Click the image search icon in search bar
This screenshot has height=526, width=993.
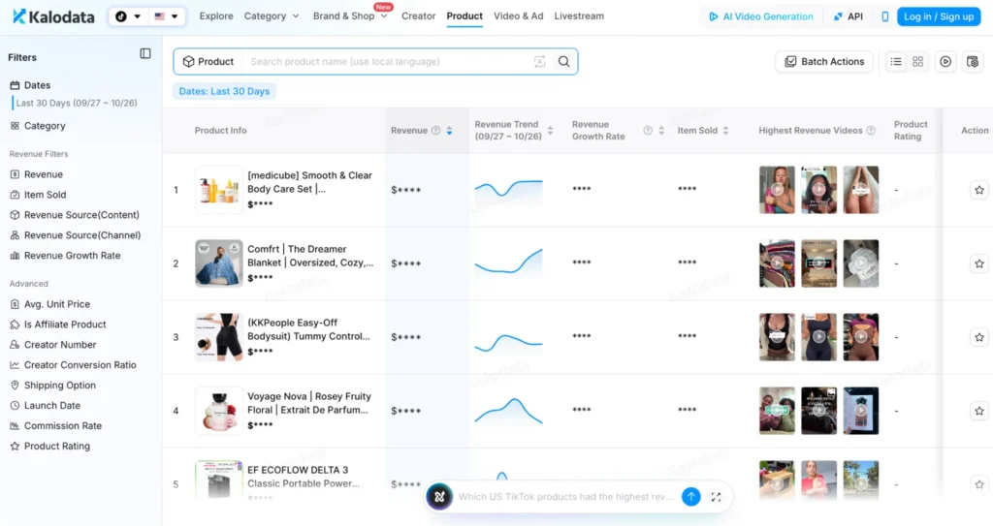tap(539, 61)
